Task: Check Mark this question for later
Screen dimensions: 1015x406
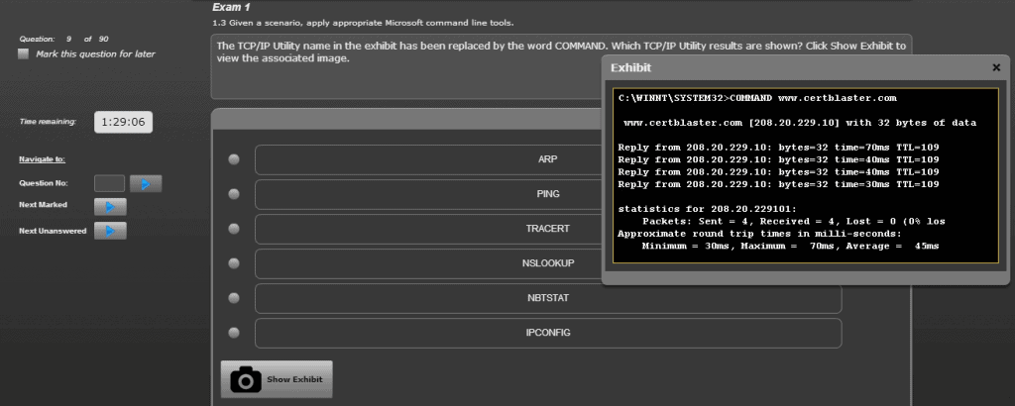Action: (24, 54)
